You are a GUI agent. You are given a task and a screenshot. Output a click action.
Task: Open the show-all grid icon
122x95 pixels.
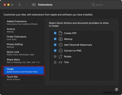34,5
